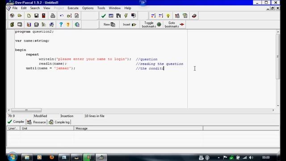The image size is (286, 161).
Task: Click the editor's vertical scrollbar down arrow
Action: click(278, 106)
